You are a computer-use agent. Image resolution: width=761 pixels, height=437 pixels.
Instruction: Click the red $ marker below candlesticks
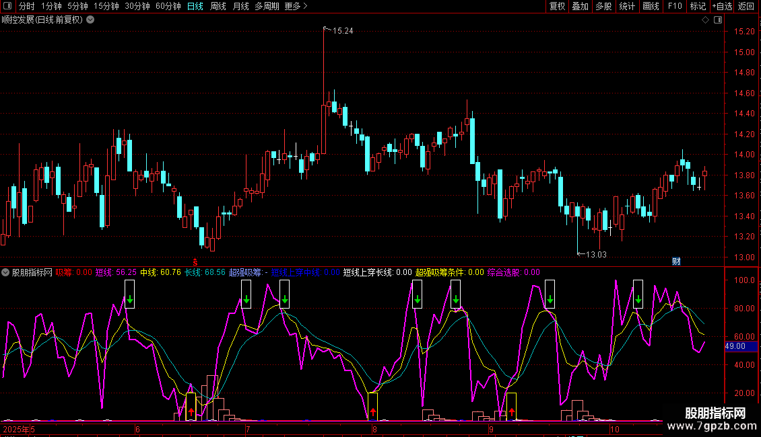coord(195,262)
